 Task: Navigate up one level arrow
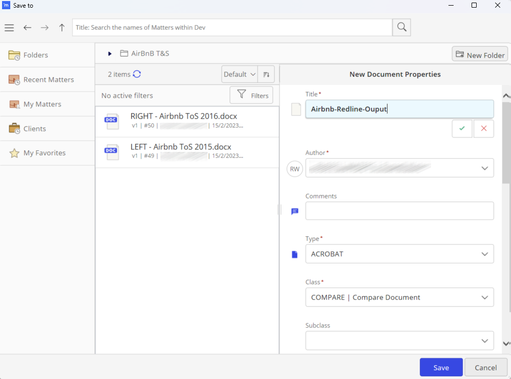tap(62, 28)
